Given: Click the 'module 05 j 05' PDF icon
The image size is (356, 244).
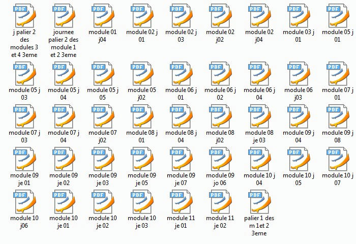Looking at the screenshot, I should tap(102, 73).
